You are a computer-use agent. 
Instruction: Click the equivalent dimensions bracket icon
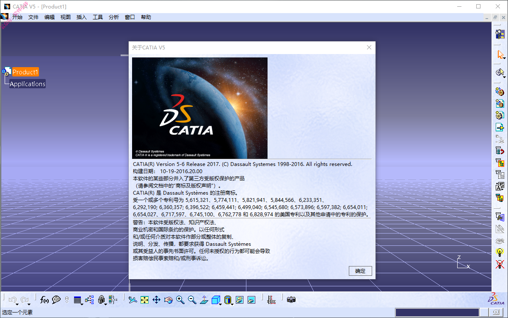tap(113, 300)
